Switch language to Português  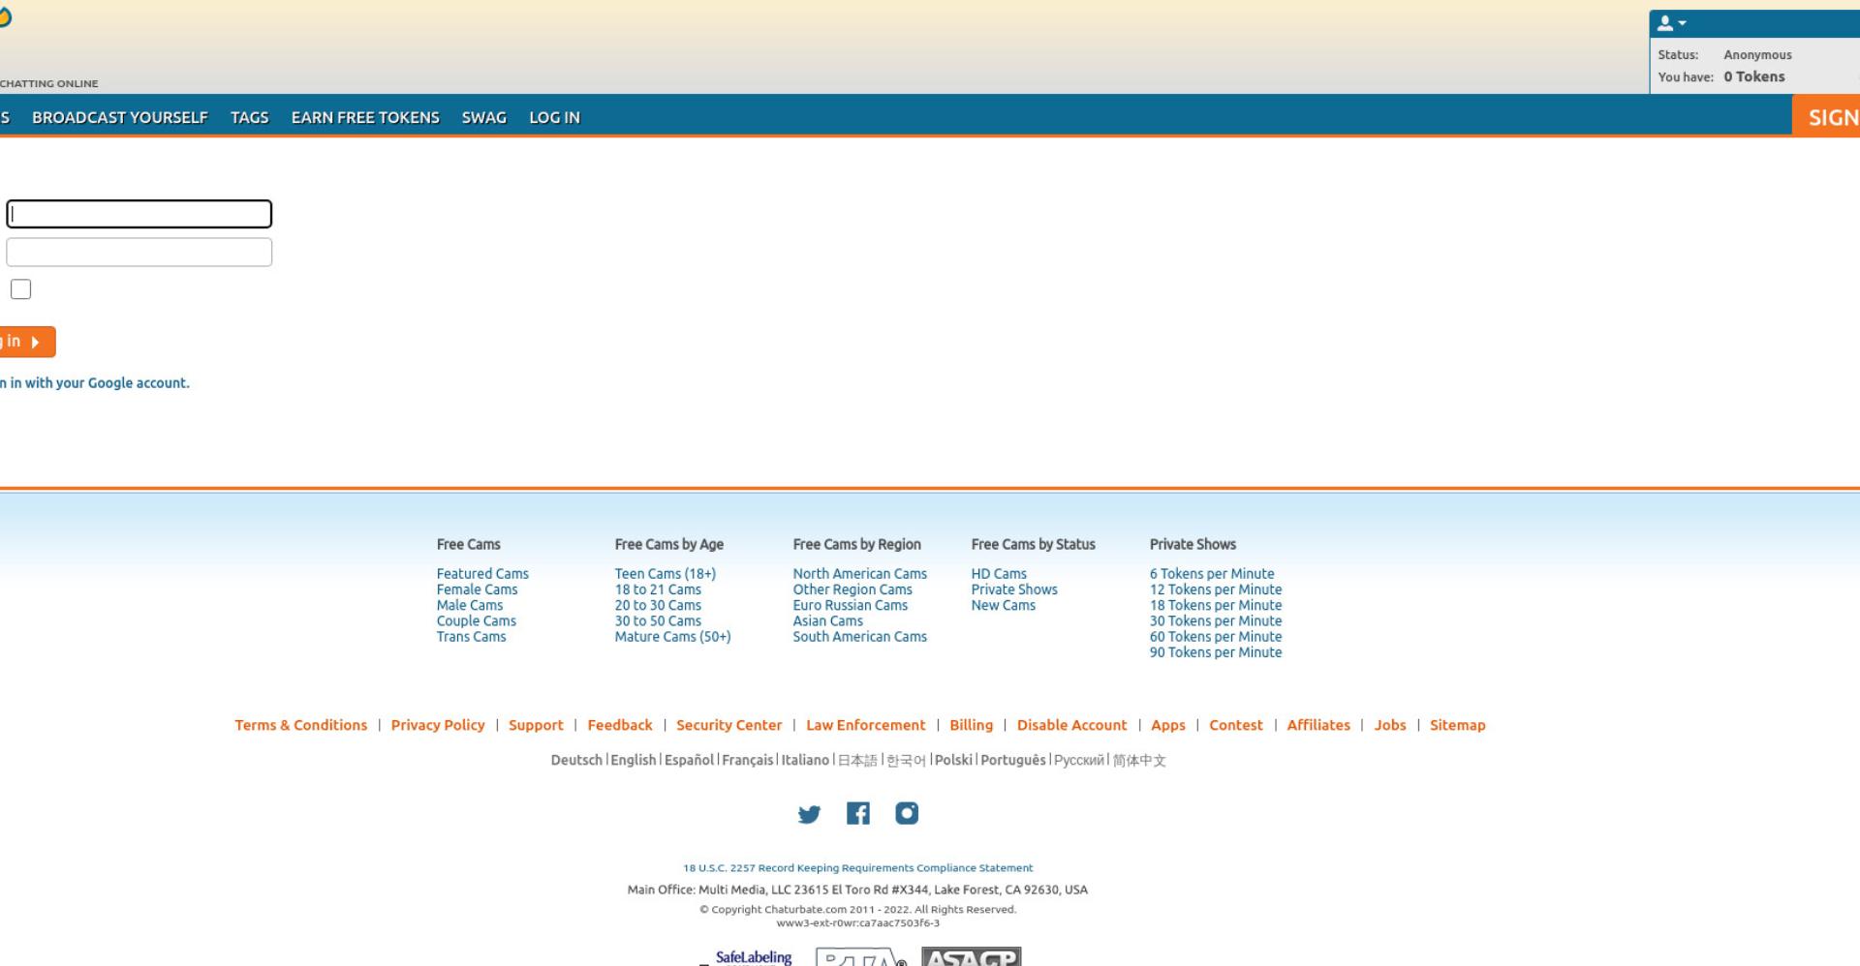(1013, 760)
